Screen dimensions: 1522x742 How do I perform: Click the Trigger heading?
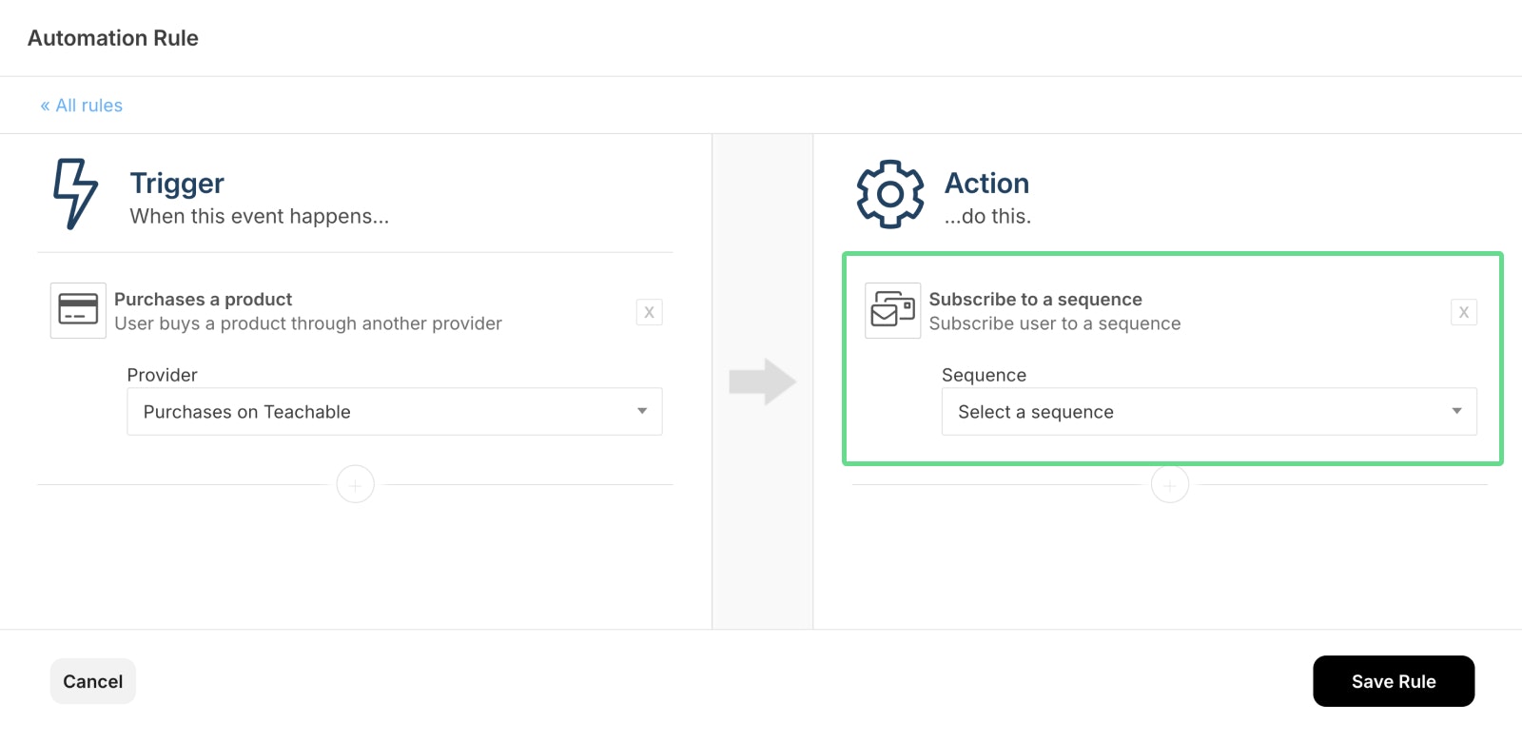[177, 184]
